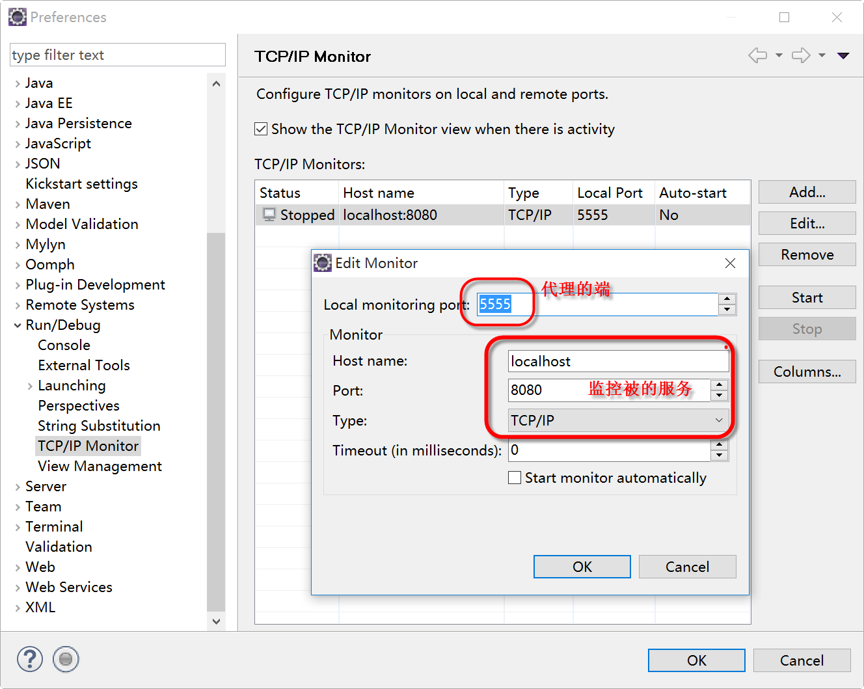Select String Substitution in the sidebar
The image size is (864, 689).
99,426
